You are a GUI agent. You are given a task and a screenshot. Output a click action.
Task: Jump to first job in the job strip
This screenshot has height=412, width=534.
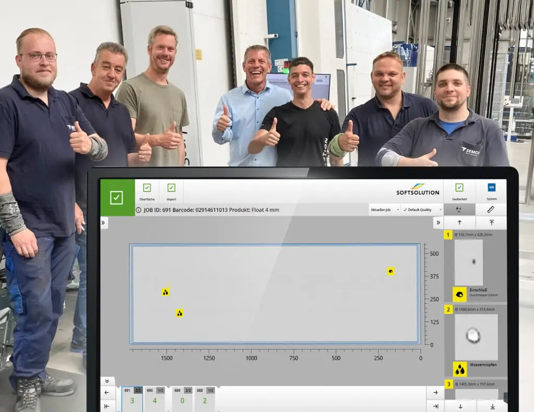coord(107,406)
